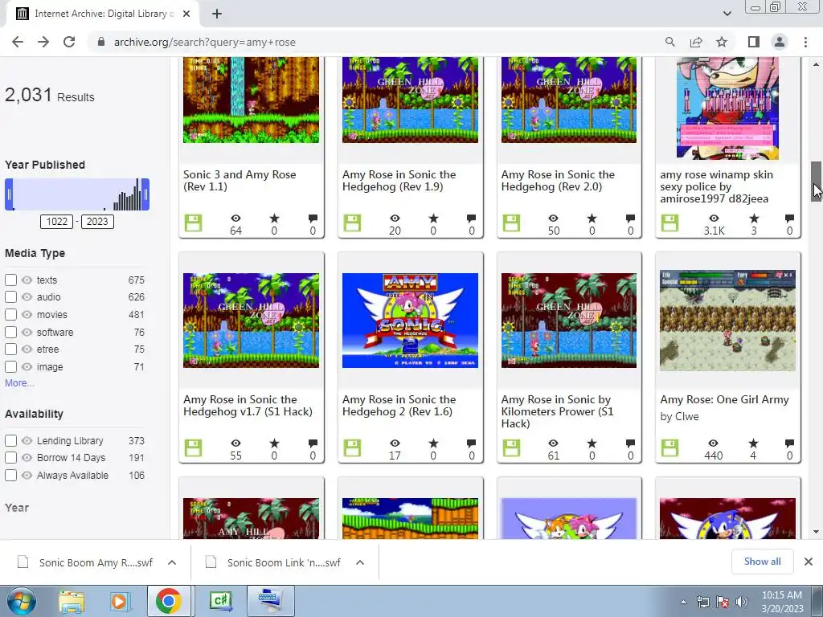
Task: Toggle eye icon next to Lending Library
Action: pyautogui.click(x=27, y=441)
